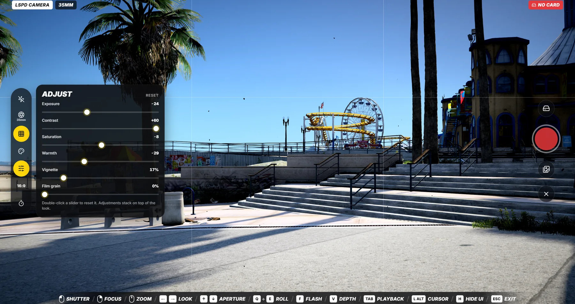Click the Exposure slider handle

click(87, 112)
